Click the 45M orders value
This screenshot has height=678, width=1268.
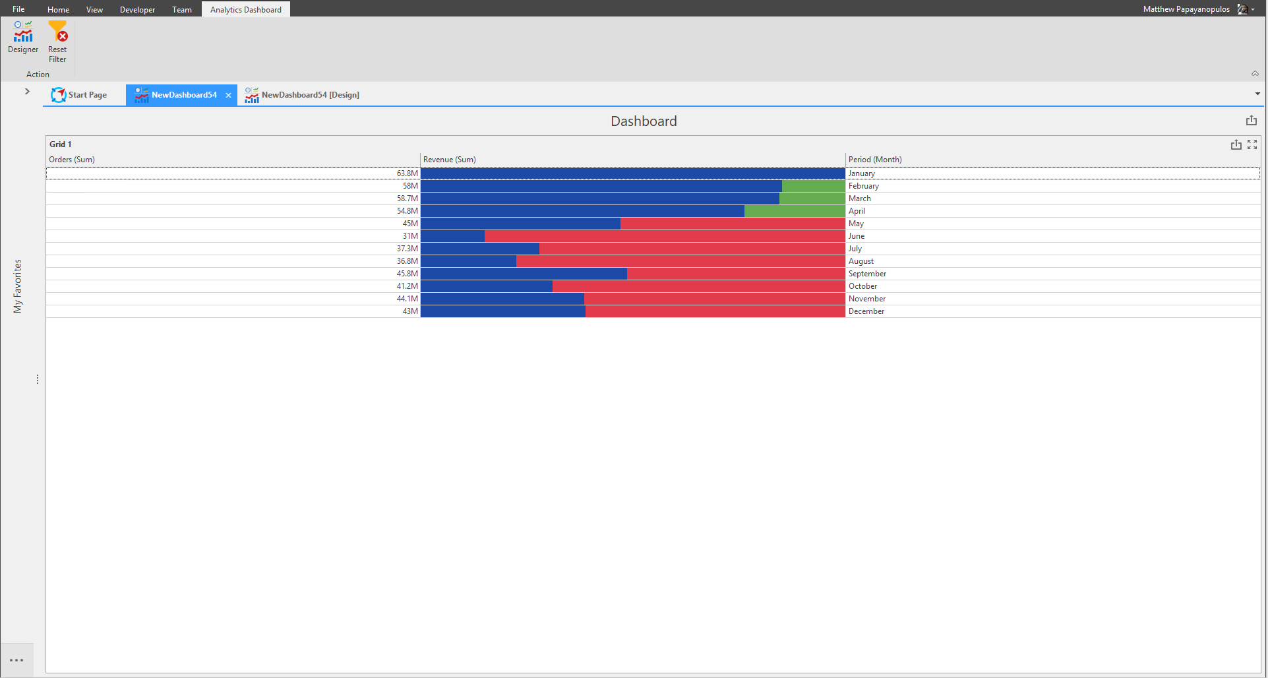410,224
